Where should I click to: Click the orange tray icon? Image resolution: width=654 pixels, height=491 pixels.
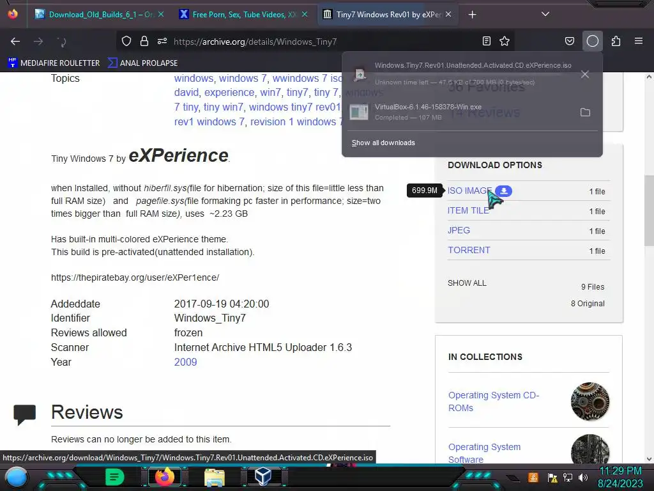tap(533, 477)
